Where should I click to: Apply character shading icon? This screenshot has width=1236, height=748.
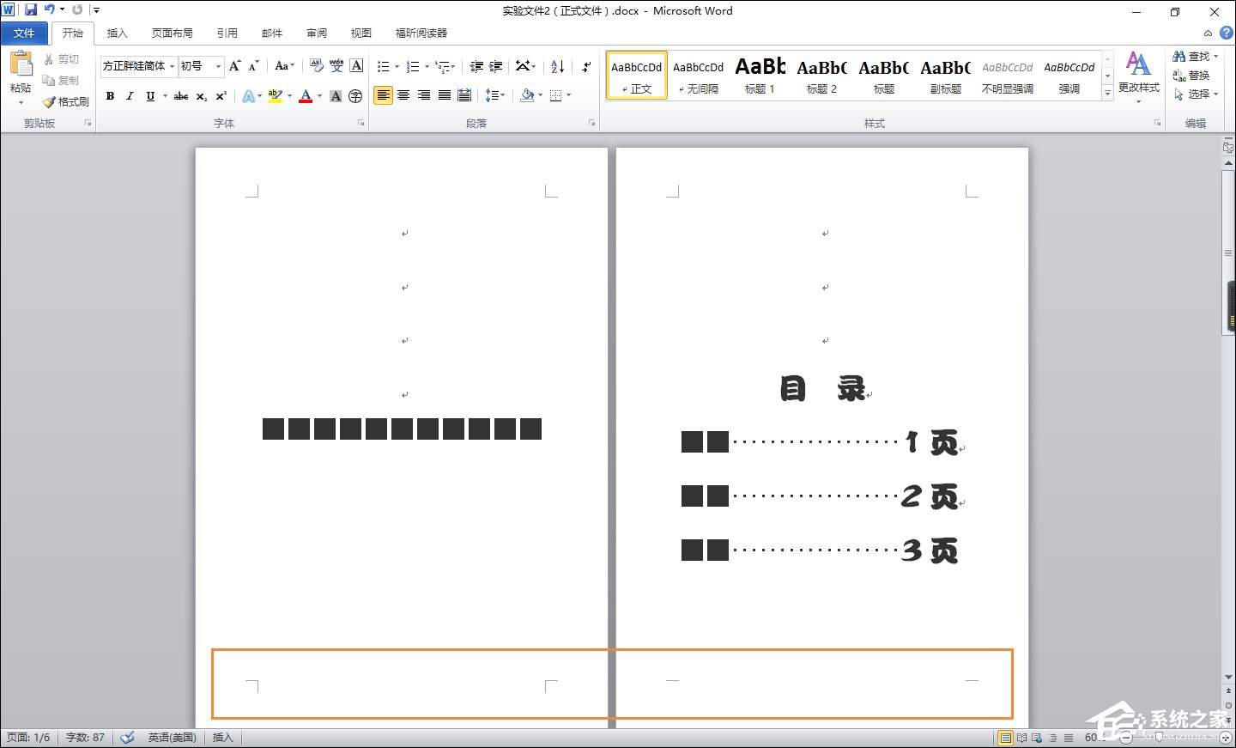[336, 96]
